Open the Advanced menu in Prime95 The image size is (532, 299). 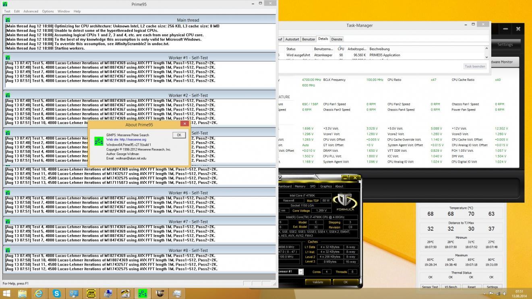(x=31, y=11)
